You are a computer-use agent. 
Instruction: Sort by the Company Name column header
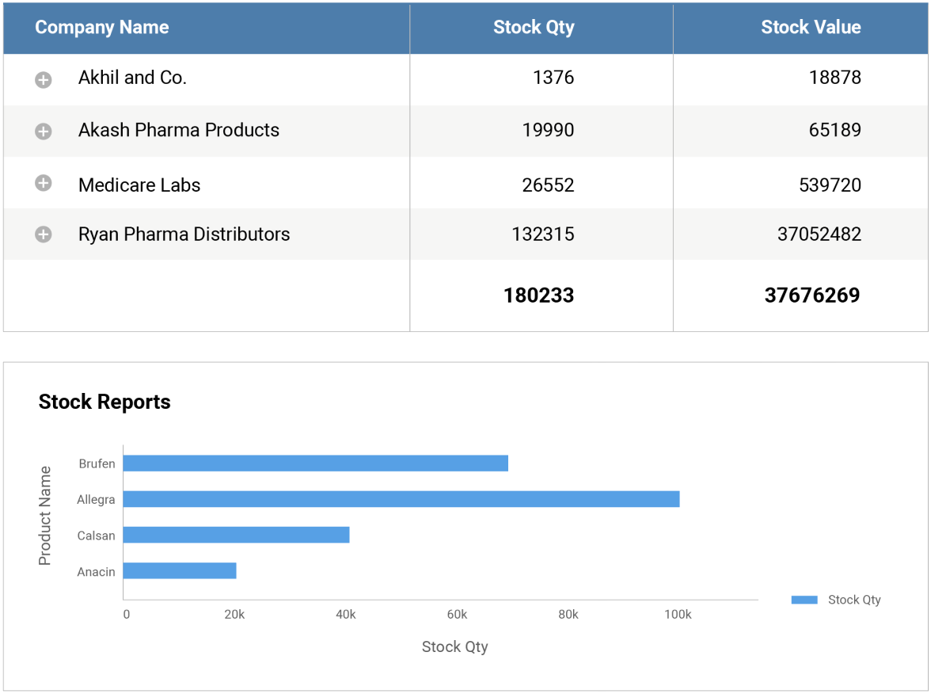[x=101, y=28]
